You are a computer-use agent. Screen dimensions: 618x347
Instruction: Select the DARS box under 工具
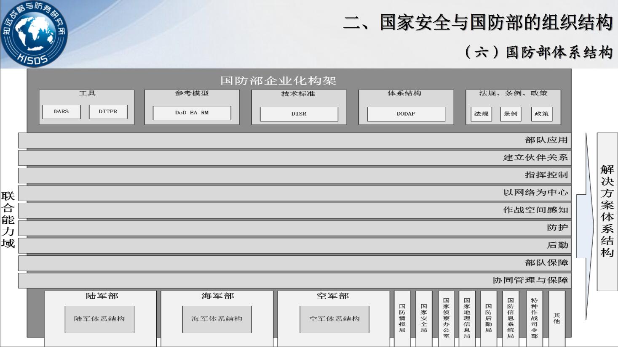tap(62, 112)
